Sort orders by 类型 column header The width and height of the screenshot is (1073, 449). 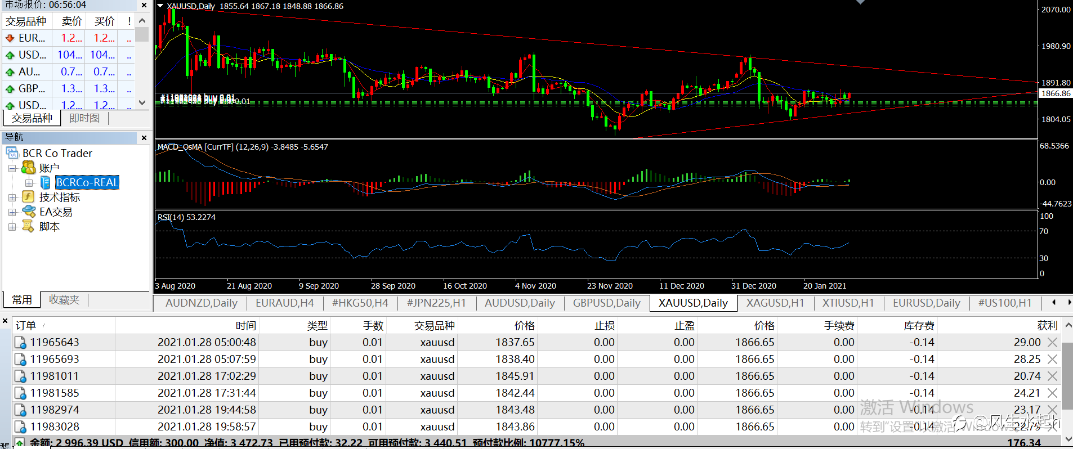295,325
